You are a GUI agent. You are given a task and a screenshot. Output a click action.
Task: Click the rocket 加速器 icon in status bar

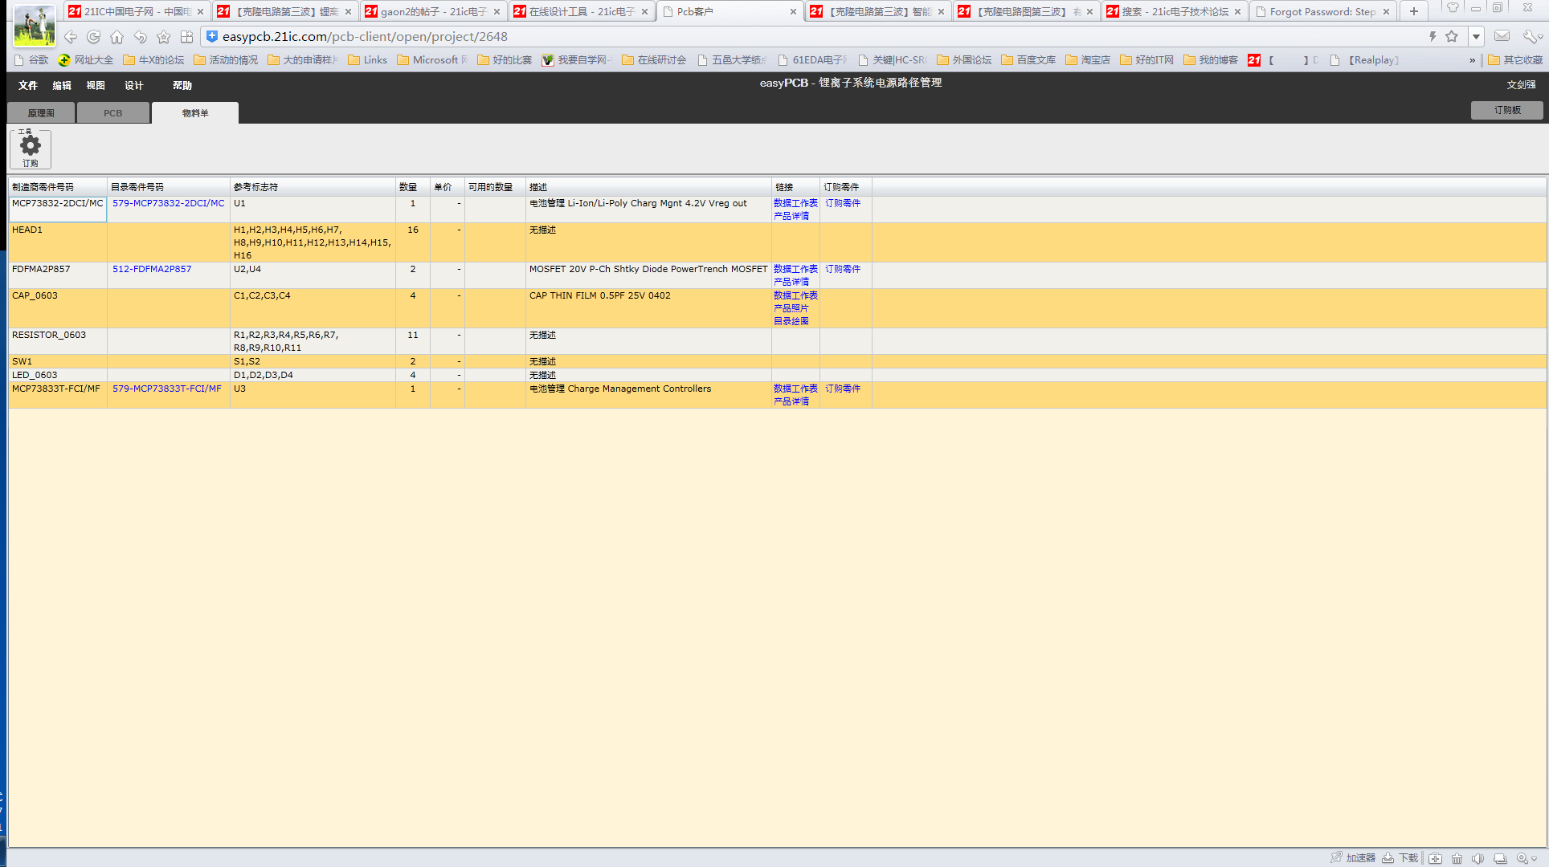click(x=1353, y=857)
